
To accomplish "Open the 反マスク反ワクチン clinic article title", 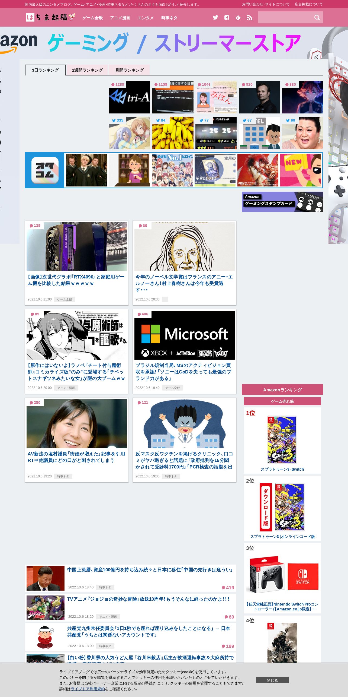I will [184, 460].
